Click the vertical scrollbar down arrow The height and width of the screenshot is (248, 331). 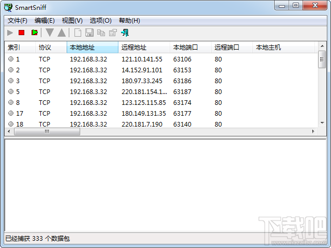click(322, 123)
